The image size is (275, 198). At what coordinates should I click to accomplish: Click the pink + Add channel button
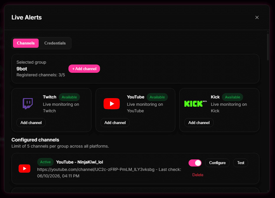point(84,69)
